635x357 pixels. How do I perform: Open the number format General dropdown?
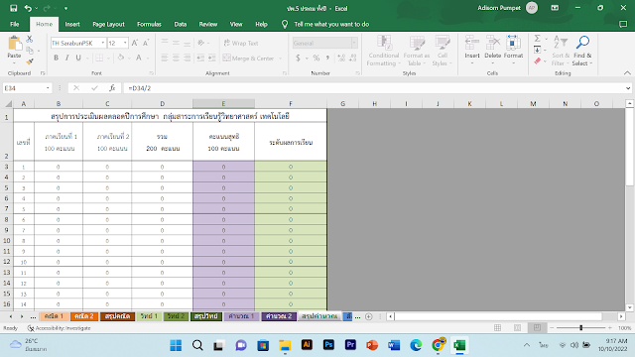[x=354, y=43]
